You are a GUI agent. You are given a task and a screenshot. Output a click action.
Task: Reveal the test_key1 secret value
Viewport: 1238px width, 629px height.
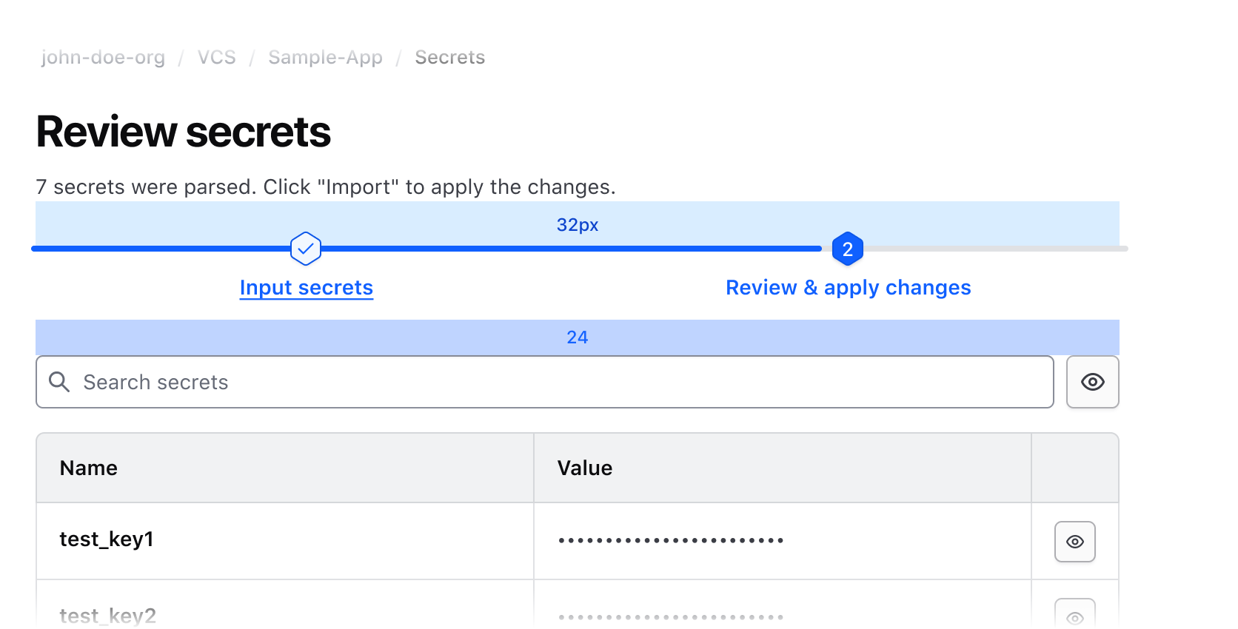(x=1074, y=542)
